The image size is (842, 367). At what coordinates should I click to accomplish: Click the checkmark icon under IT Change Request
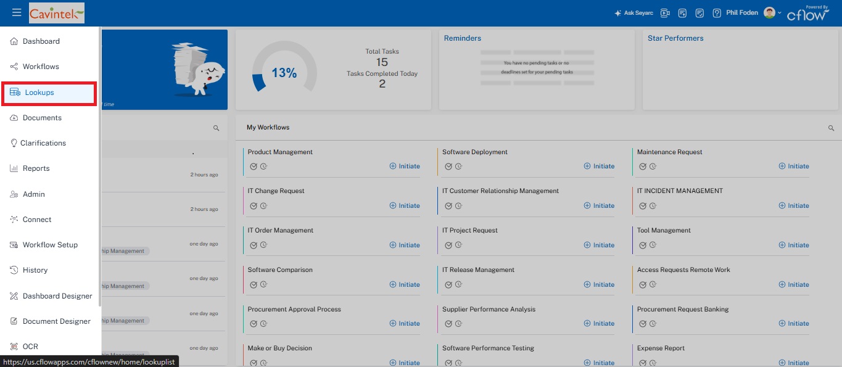click(253, 206)
